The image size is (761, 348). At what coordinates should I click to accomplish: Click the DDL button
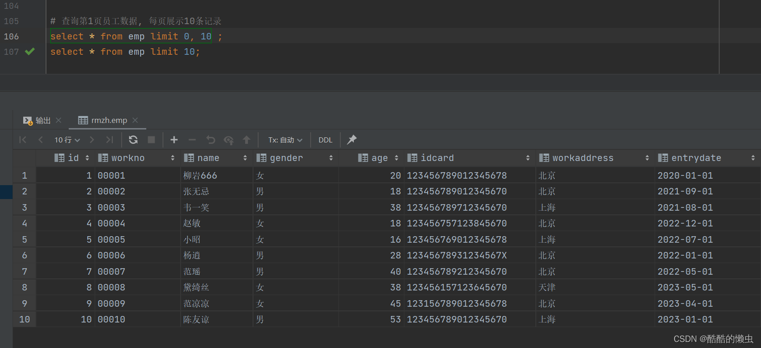tap(325, 140)
